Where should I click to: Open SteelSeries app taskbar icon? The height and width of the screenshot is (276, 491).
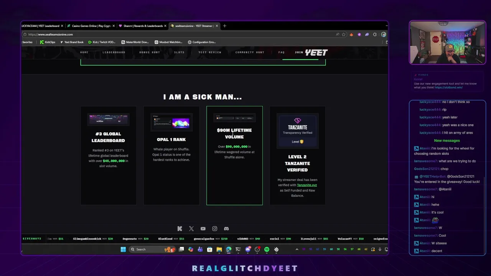click(x=276, y=249)
